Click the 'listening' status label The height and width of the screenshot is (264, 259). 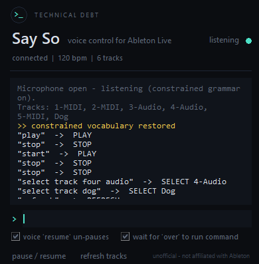coord(224,40)
